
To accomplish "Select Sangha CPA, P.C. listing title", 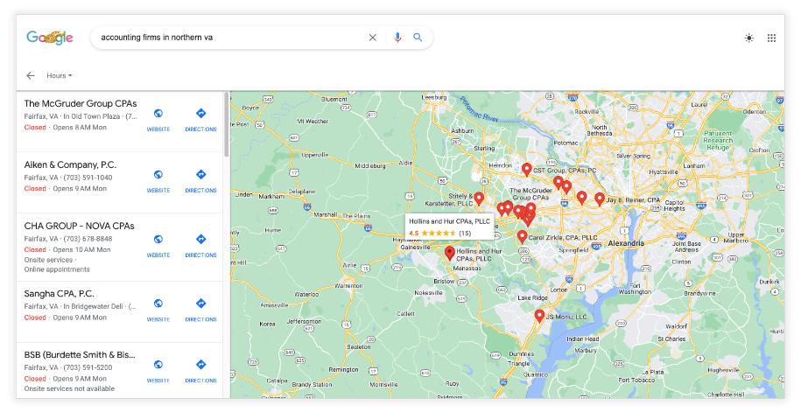I will coord(60,293).
